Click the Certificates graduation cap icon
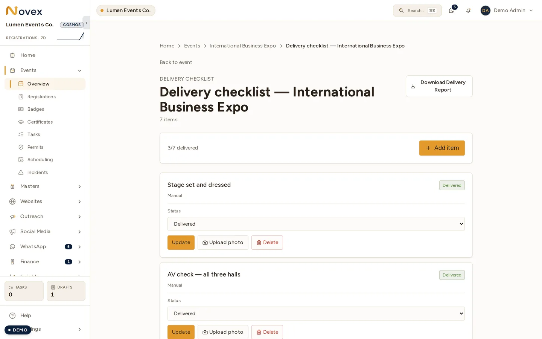This screenshot has width=542, height=339. point(21,122)
